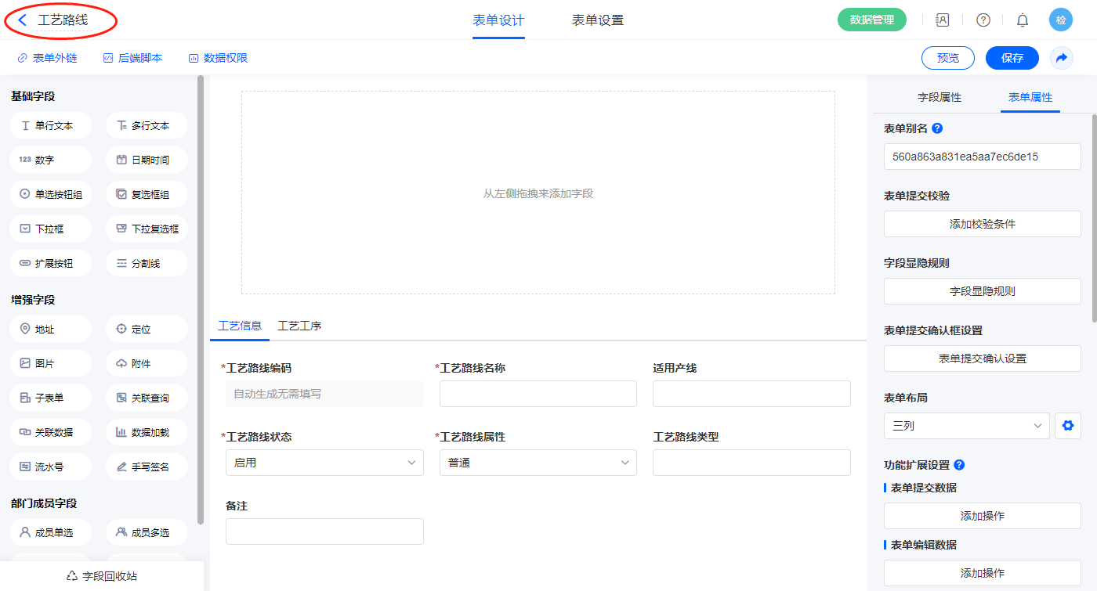Screen dimensions: 1097x591
Task: Open the 表单布局 三列 dropdown
Action: [x=966, y=426]
